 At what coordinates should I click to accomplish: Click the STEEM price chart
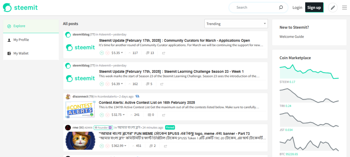[x=309, y=72]
